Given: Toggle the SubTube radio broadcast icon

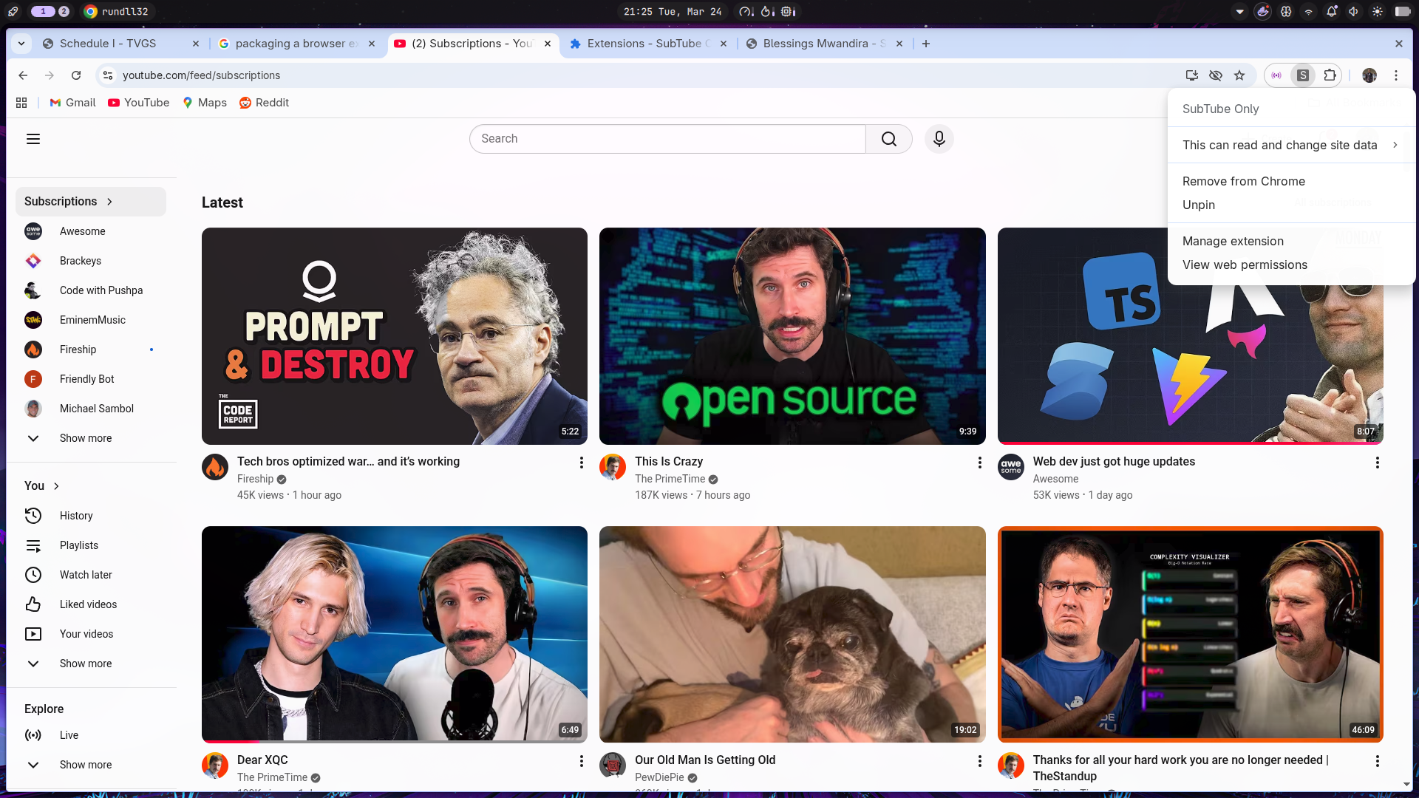Looking at the screenshot, I should (1276, 75).
